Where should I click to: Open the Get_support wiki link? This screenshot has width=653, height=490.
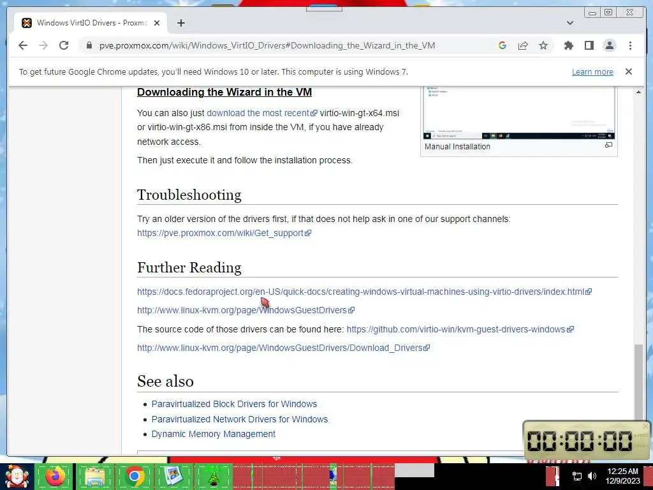[x=224, y=233]
